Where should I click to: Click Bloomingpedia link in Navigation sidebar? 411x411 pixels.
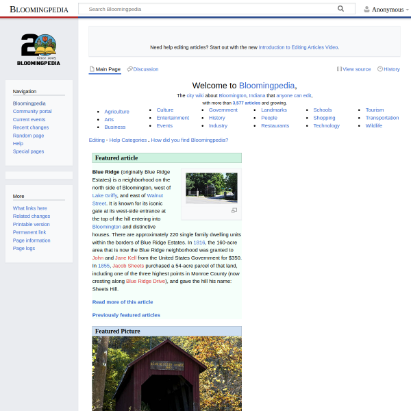point(29,103)
